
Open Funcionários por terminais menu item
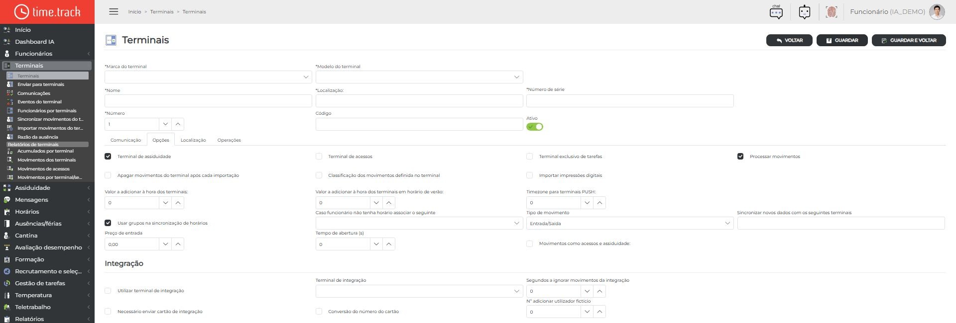[x=47, y=111]
